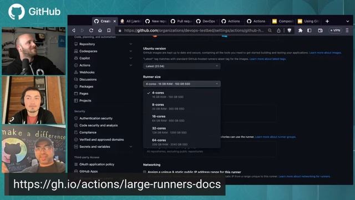Open Packages in sidebar
Image resolution: width=355 pixels, height=200 pixels.
click(86, 87)
